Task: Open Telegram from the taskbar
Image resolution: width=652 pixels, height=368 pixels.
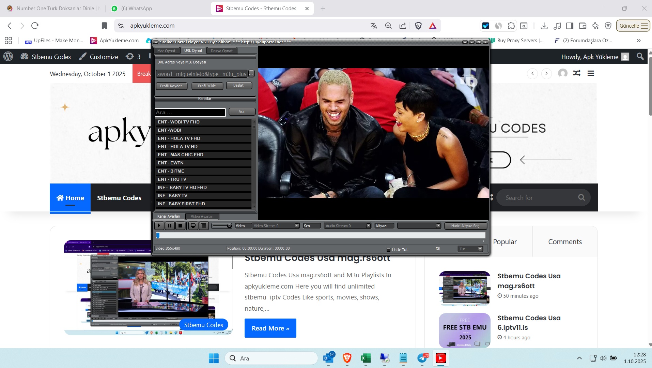Action: 422,358
